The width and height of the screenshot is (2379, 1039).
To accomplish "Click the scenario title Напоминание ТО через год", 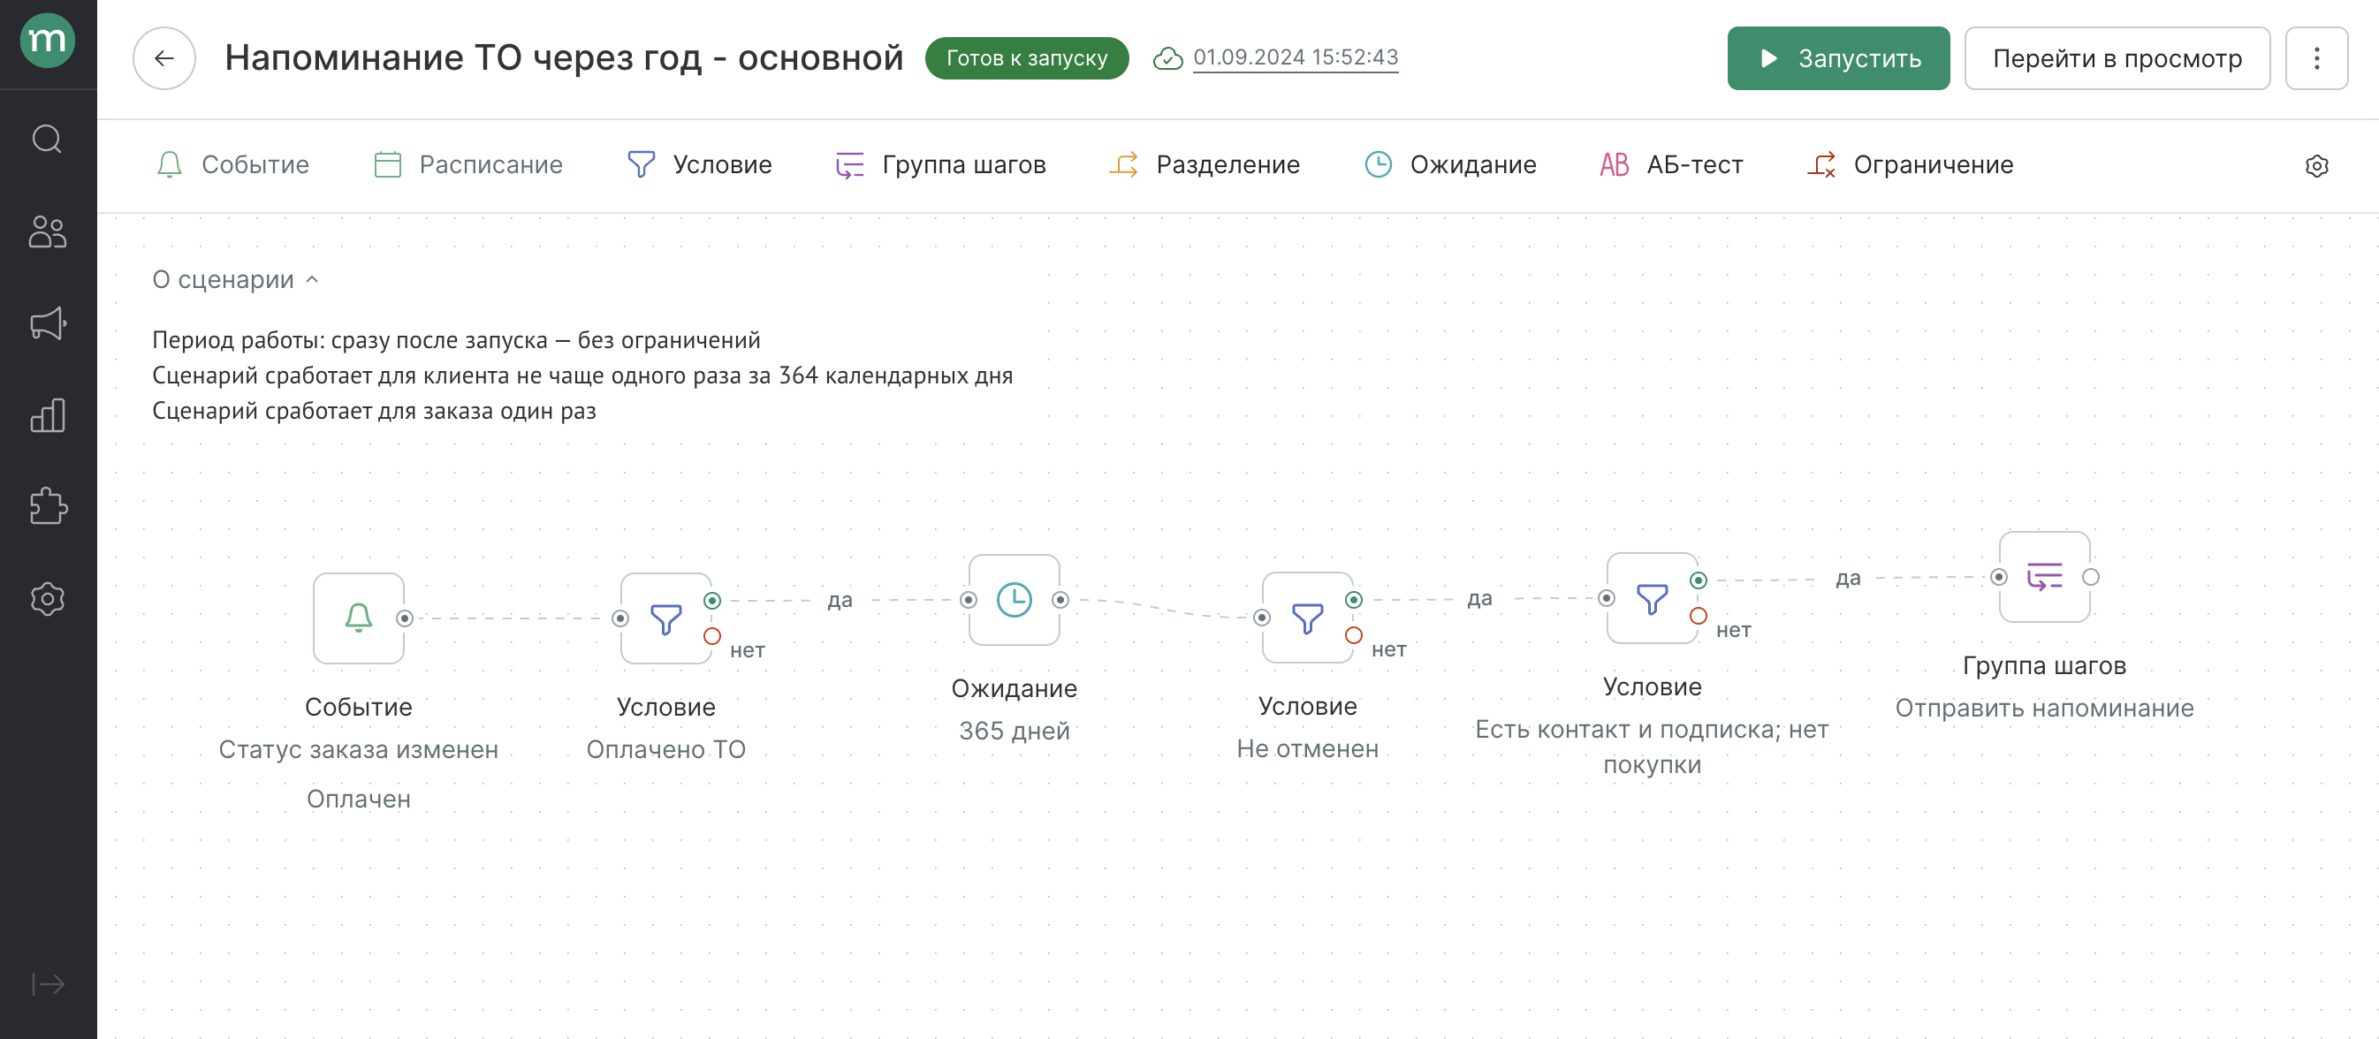I will pos(563,58).
